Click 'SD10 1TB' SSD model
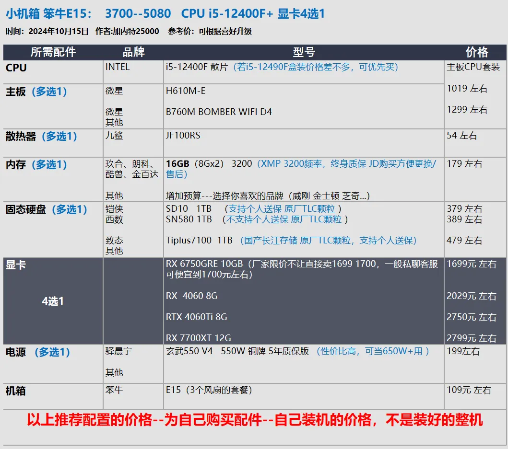 tap(189, 208)
